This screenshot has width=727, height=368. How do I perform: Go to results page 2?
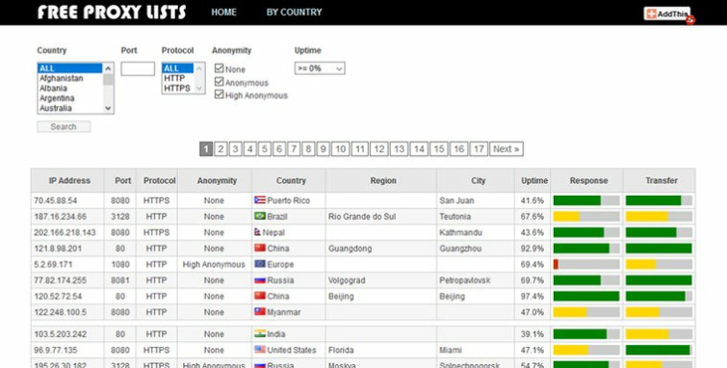[221, 149]
